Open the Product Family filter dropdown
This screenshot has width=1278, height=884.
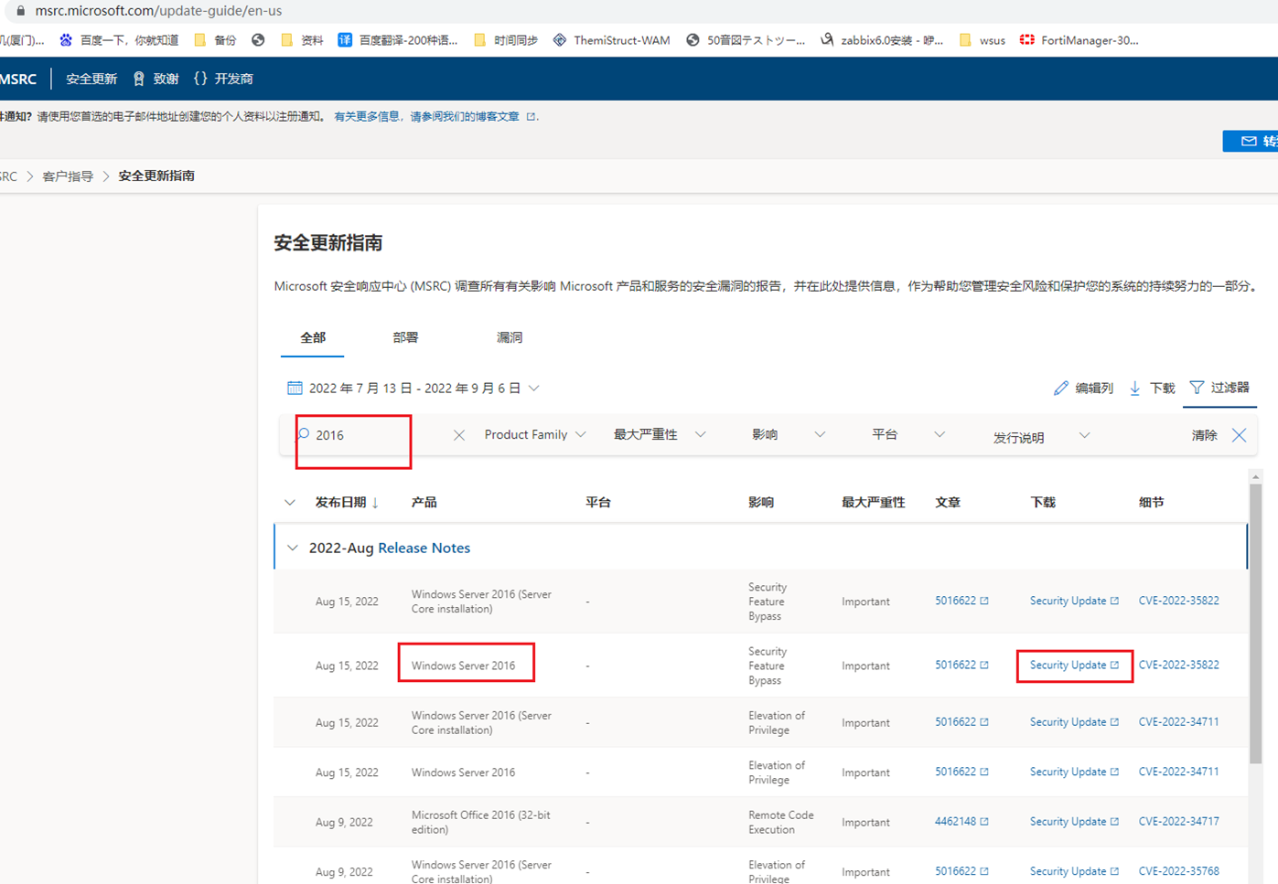click(x=535, y=434)
